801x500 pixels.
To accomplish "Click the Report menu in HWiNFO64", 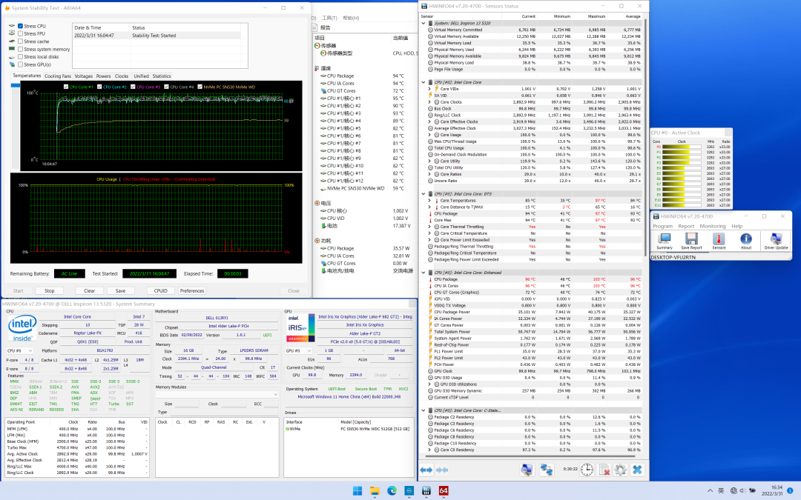I will [686, 226].
